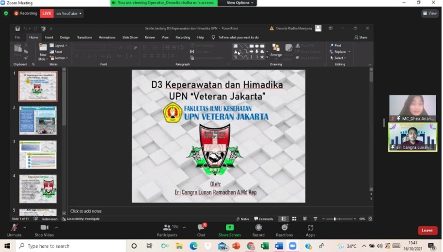443x252 pixels.
Task: Click the Share button in PowerPoint
Action: pos(361,37)
